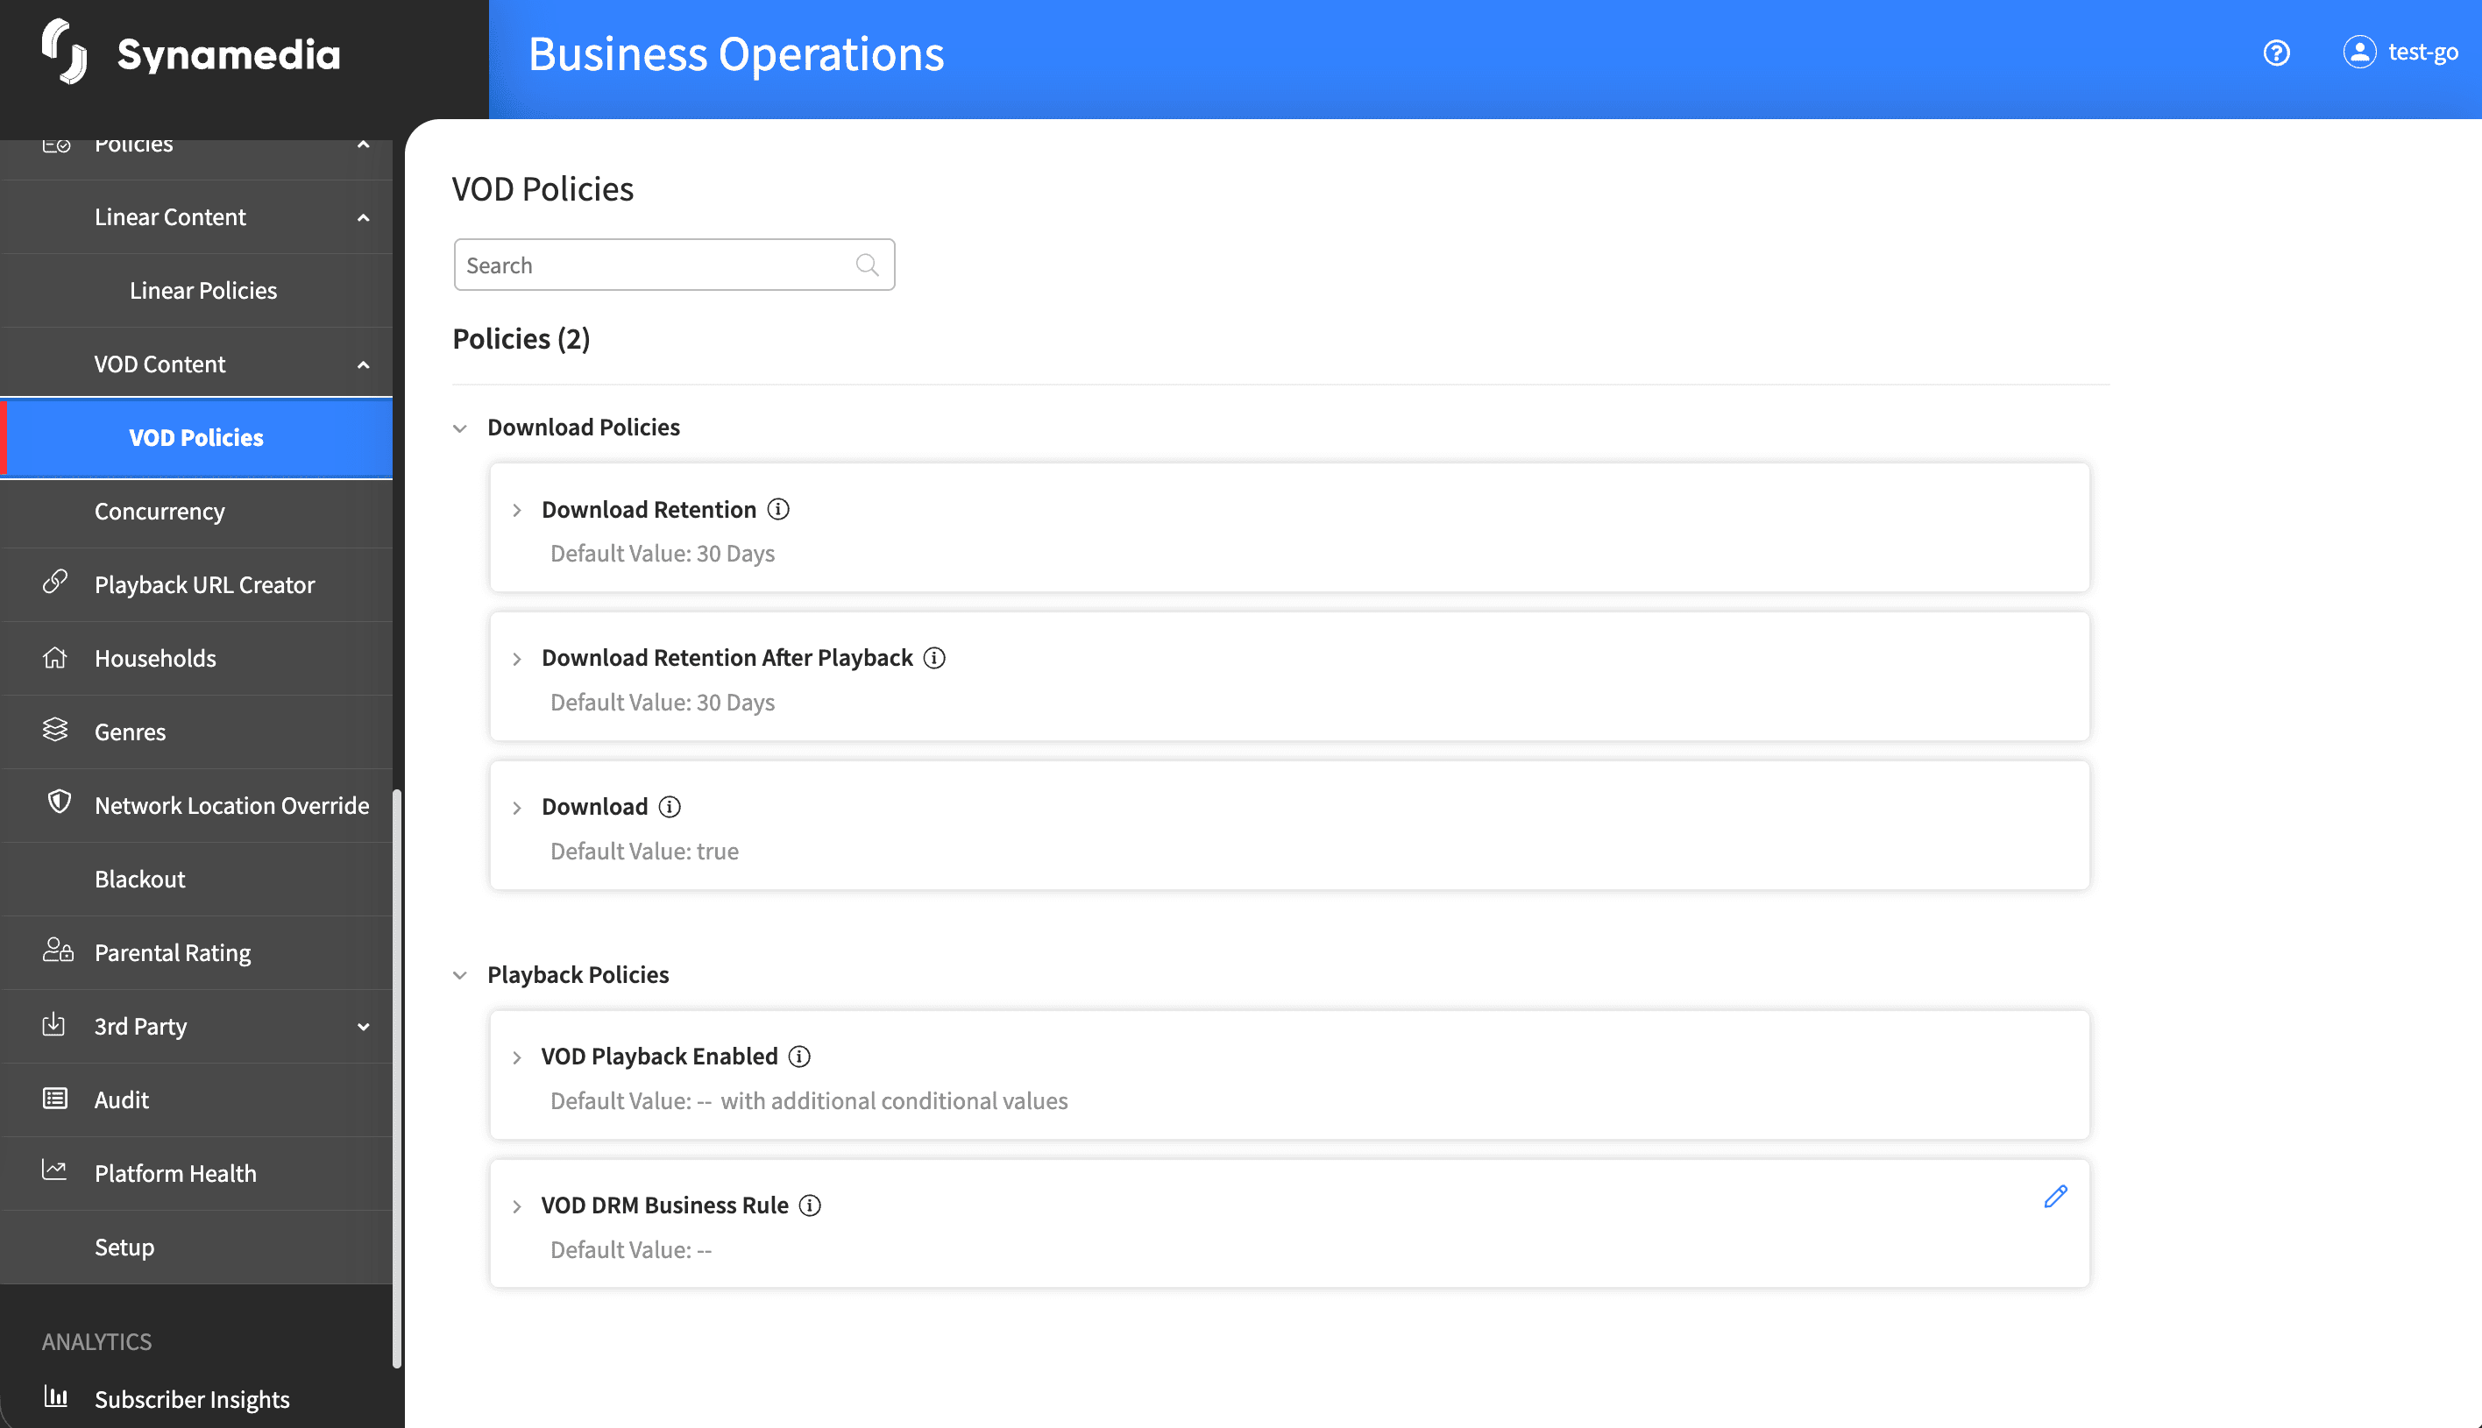Viewport: 2482px width, 1428px height.
Task: Click the Genres layers icon
Action: tap(55, 730)
